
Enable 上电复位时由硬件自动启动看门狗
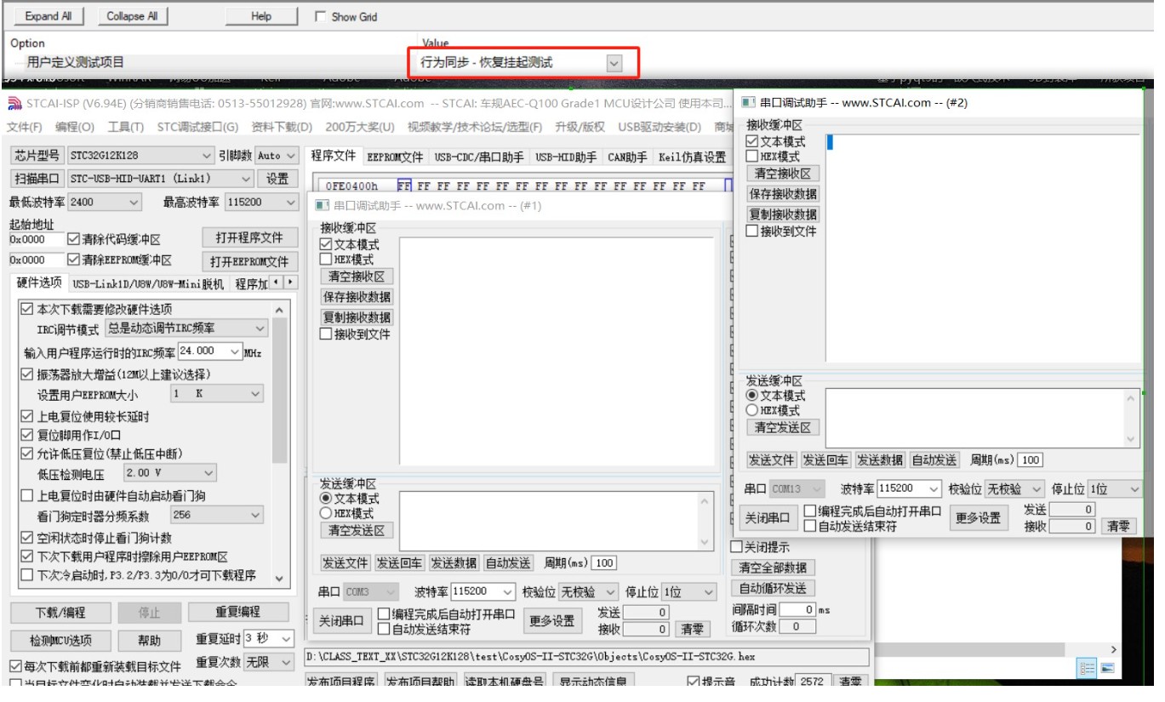coord(27,496)
